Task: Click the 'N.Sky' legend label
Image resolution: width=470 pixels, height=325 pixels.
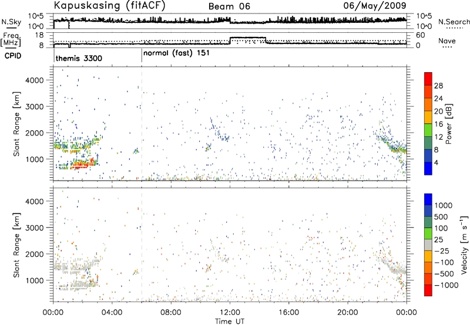Action: click(11, 22)
